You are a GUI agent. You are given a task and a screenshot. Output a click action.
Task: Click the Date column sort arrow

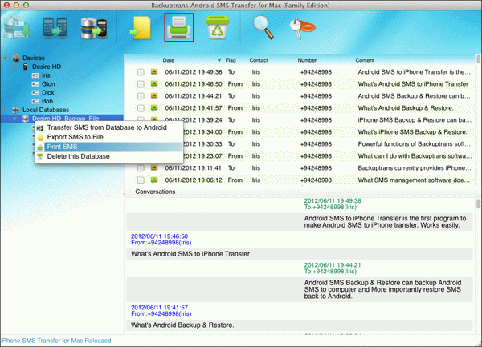(x=219, y=60)
